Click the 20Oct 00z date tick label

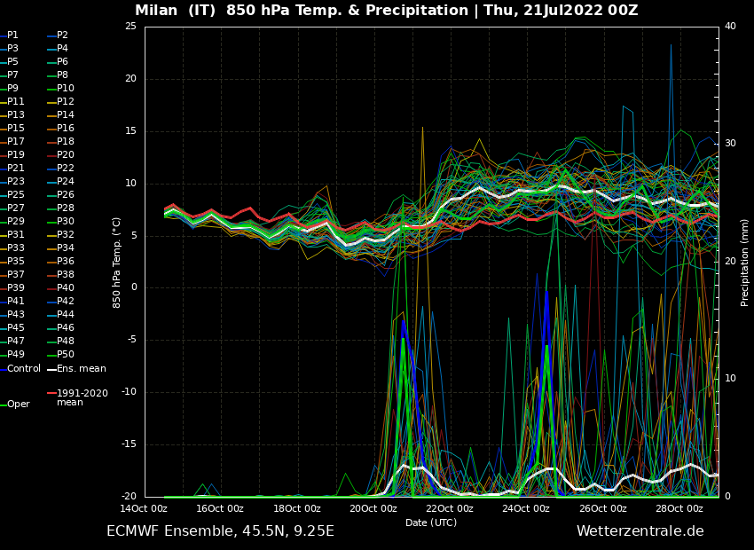pos(373,509)
